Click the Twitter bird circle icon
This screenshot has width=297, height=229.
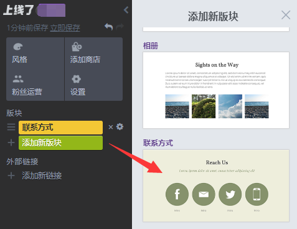pos(230,194)
